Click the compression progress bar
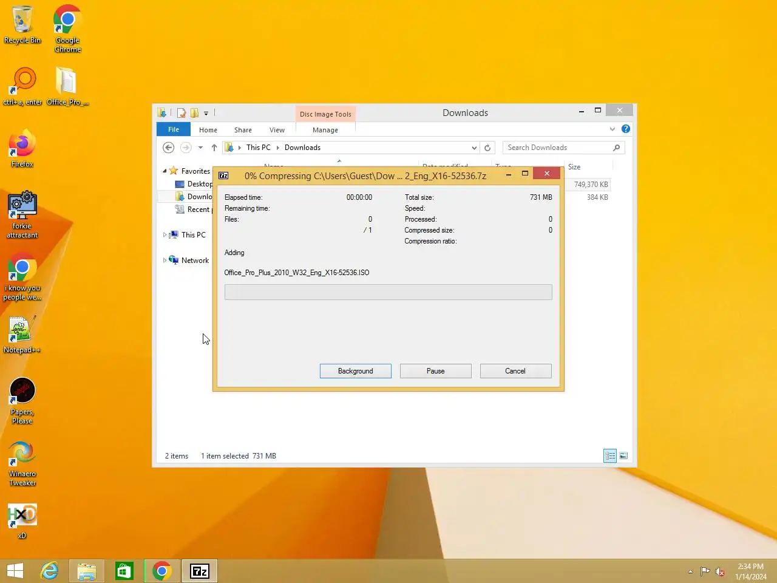 (388, 292)
